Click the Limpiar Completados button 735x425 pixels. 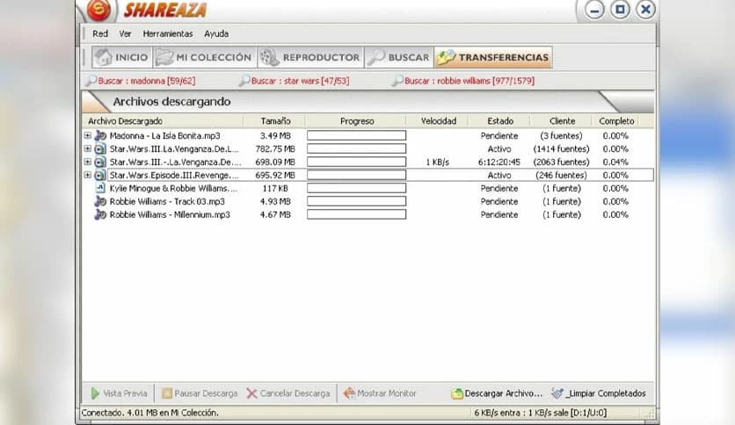599,393
